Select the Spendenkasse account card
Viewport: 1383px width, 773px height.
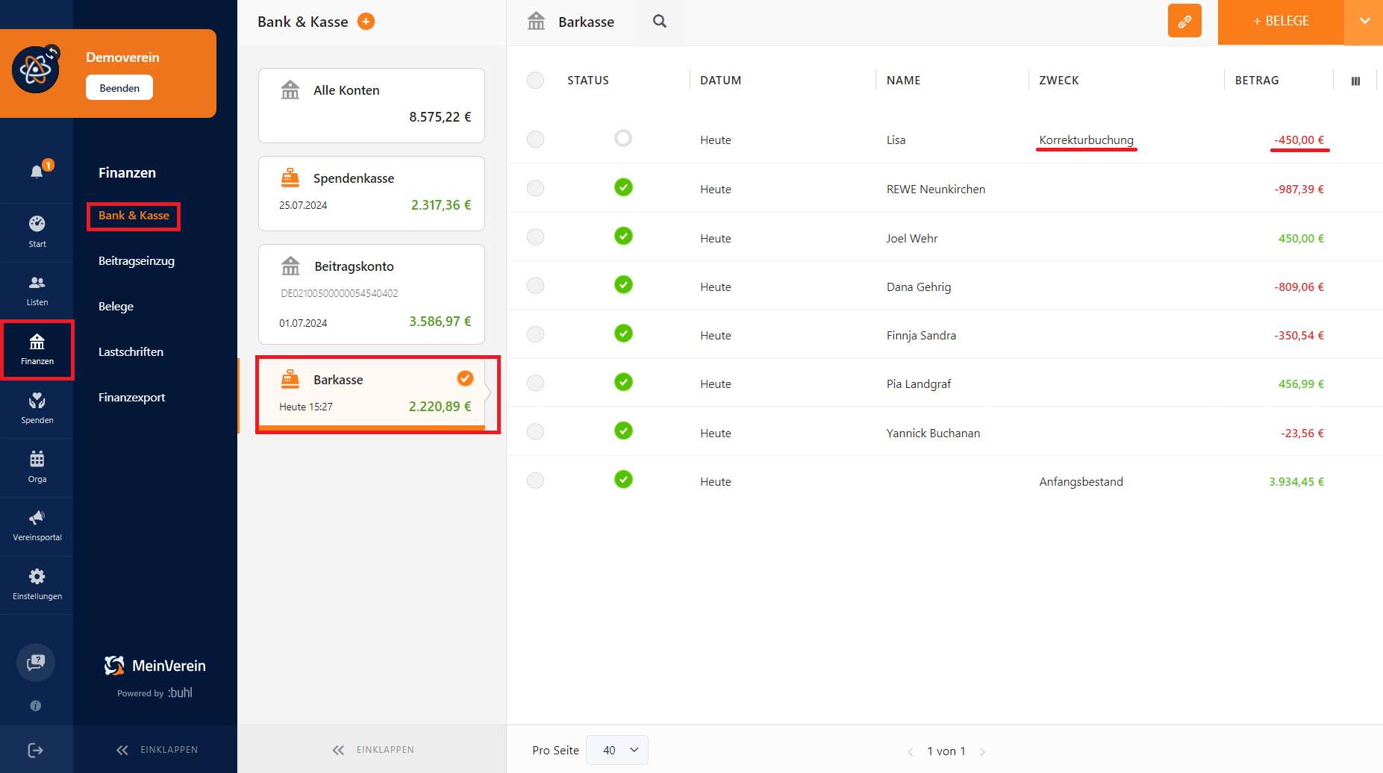click(x=372, y=194)
